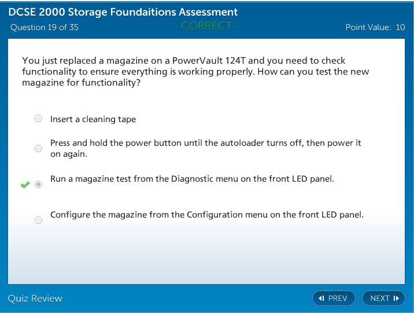Click the Diagnostic menu magazine test answer text
The image size is (414, 313).
[x=192, y=179]
